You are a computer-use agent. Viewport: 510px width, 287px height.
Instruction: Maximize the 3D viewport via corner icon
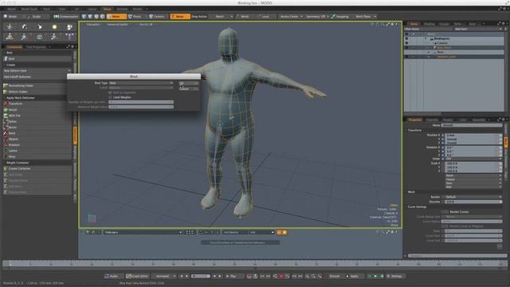388,24
